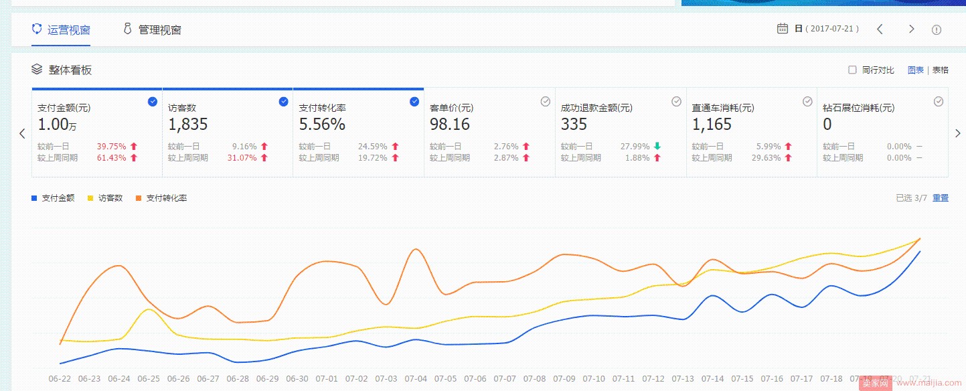The width and height of the screenshot is (966, 391).
Task: Toggle 访客数 legend yellow swatch
Action: coord(91,198)
